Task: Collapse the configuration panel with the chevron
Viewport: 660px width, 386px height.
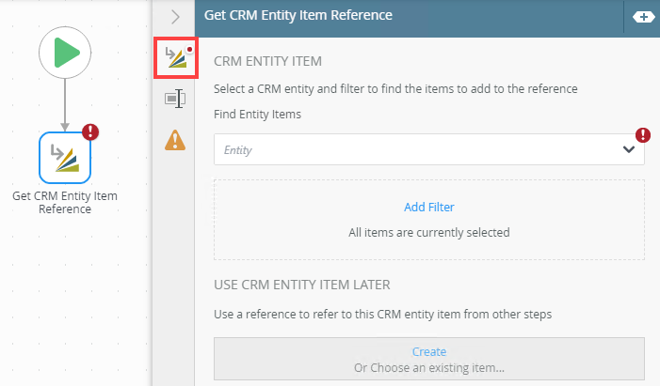Action: click(x=175, y=16)
